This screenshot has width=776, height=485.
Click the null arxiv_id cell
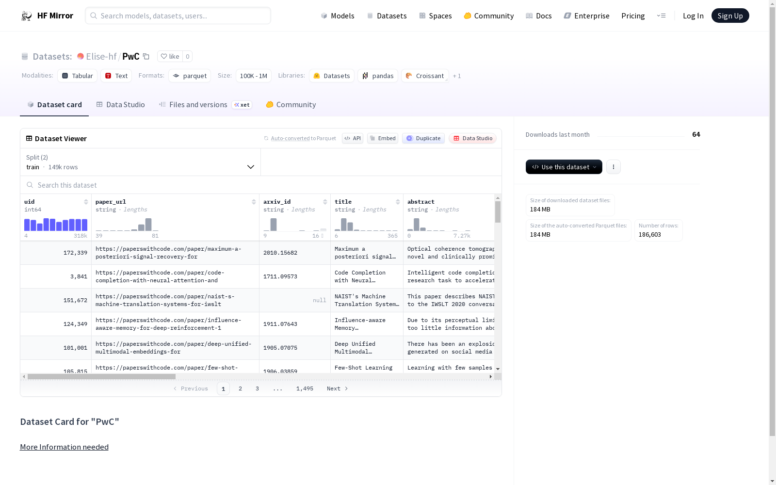click(295, 300)
